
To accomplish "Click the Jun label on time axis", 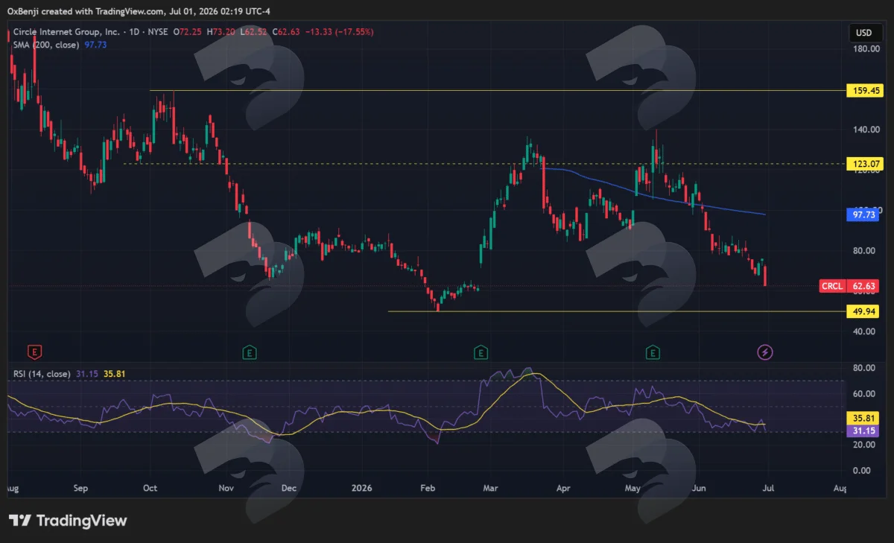I will point(700,489).
